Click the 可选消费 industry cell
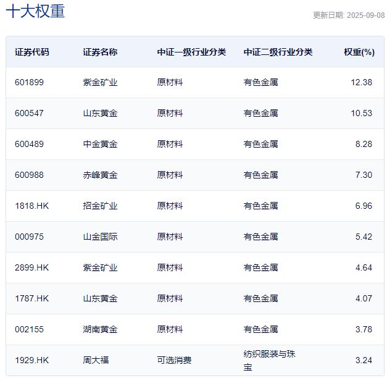This screenshot has height=378, width=387. pyautogui.click(x=174, y=360)
